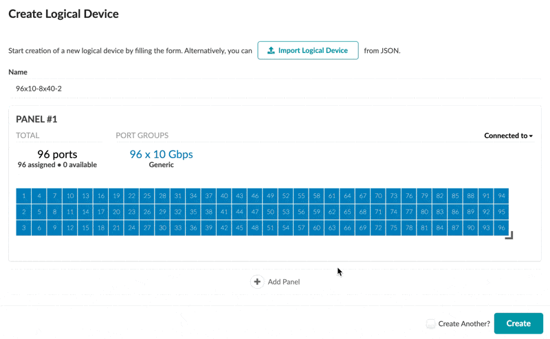The image size is (550, 339).
Task: Click the upload icon in Import button
Action: click(271, 50)
